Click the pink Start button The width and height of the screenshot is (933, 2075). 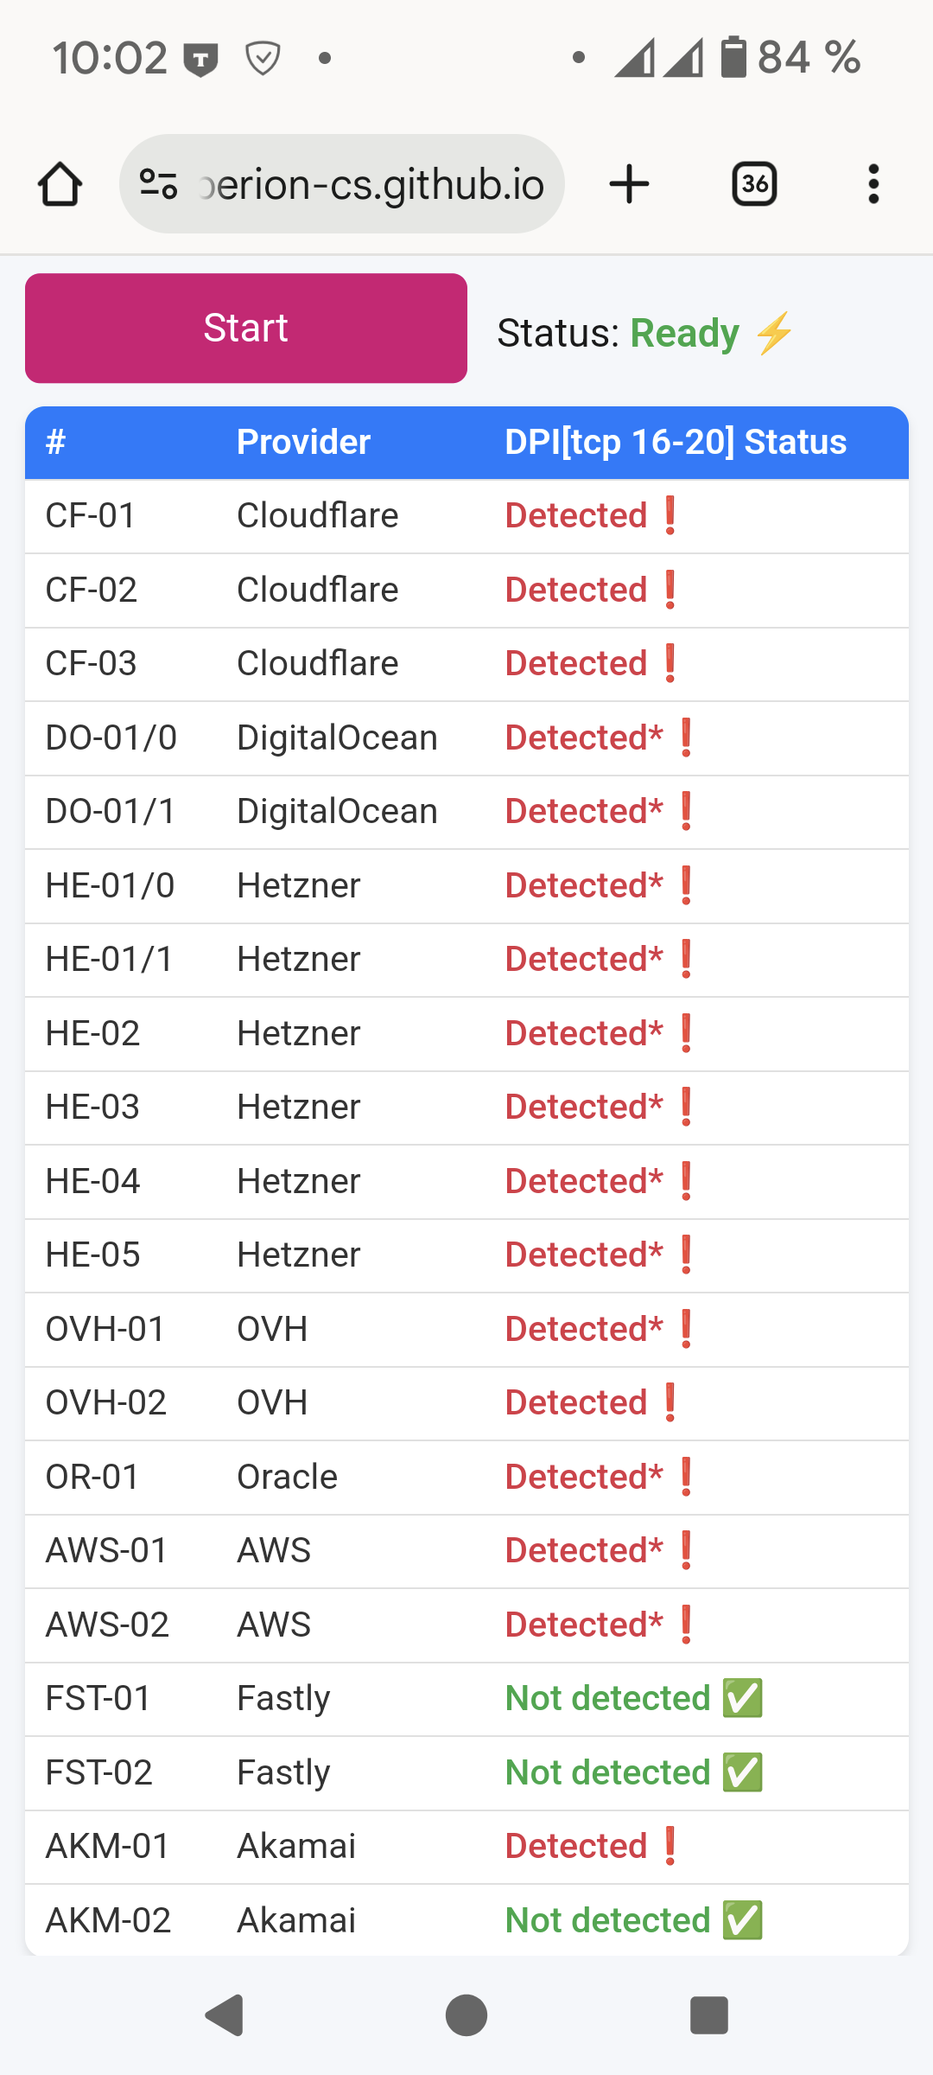tap(246, 329)
